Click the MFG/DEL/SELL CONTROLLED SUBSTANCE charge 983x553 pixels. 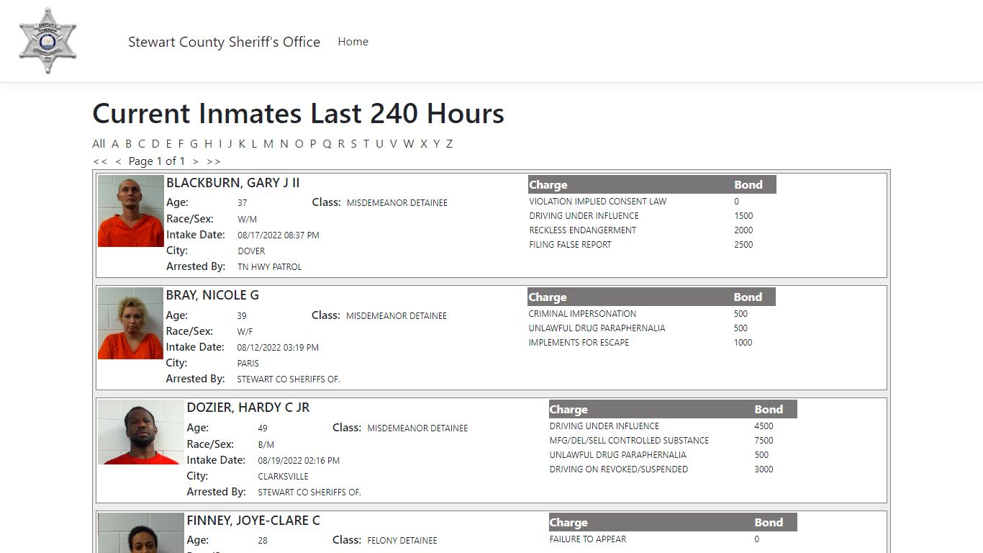(629, 441)
